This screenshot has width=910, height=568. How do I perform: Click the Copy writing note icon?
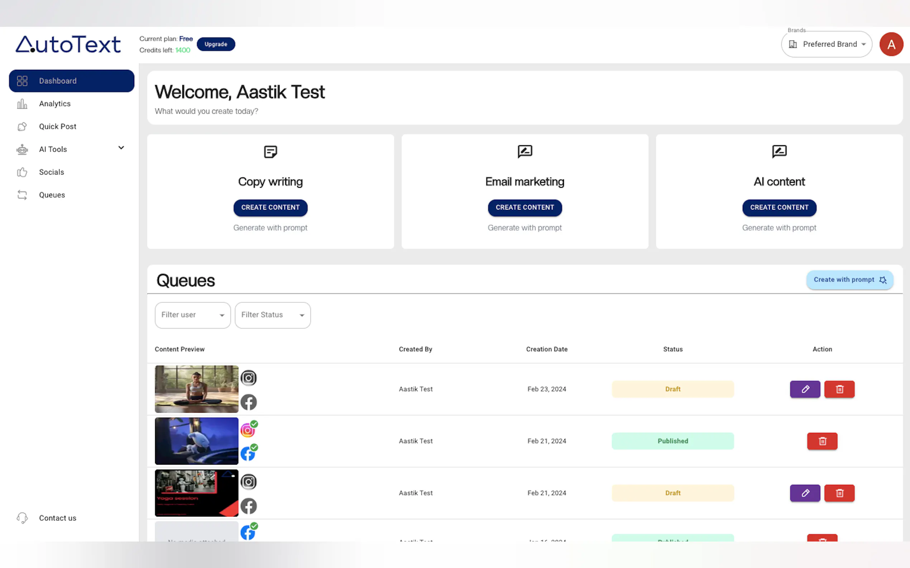point(270,152)
